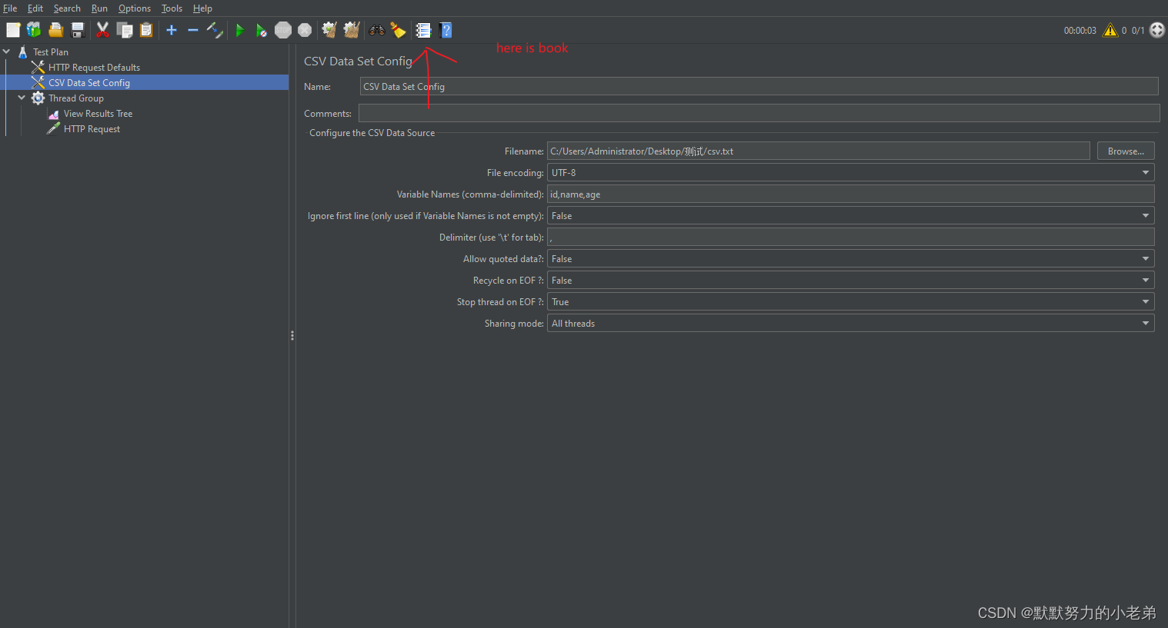
Task: Open the Function Helper list icon
Action: (423, 30)
